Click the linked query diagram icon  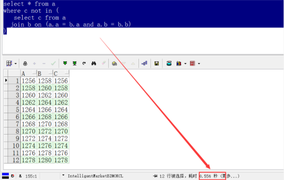click(x=145, y=63)
